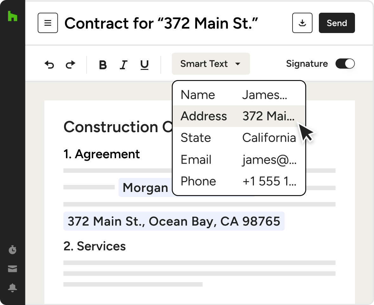Open notifications bell in sidebar

[x=12, y=288]
